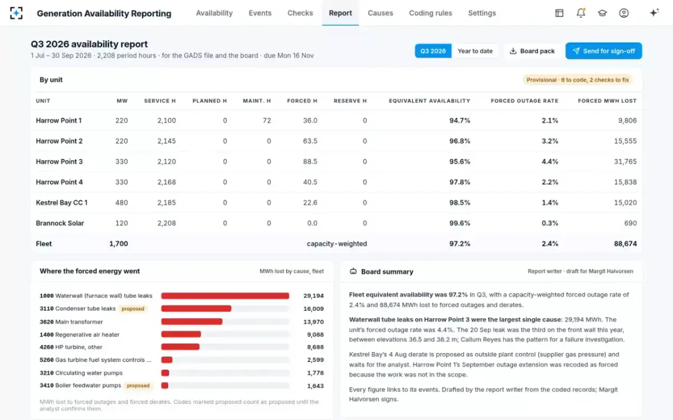Click the Equivalent Availability column header

pyautogui.click(x=430, y=101)
